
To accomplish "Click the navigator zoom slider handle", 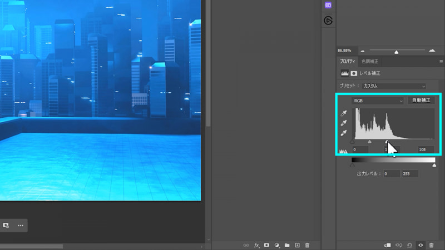I will point(397,52).
